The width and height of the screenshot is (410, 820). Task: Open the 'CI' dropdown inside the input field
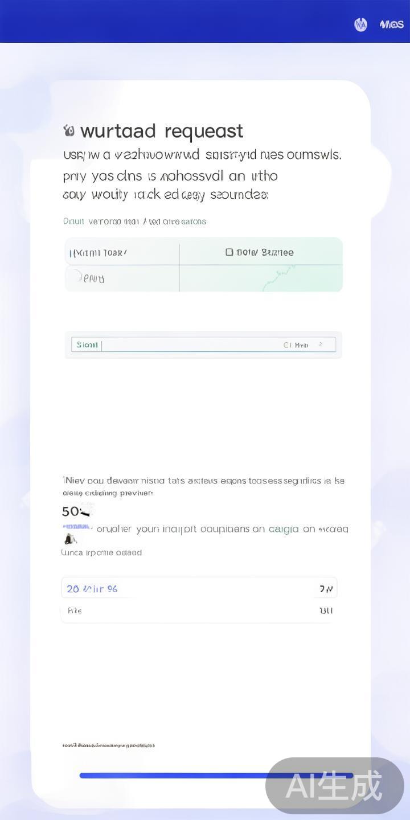pos(296,345)
